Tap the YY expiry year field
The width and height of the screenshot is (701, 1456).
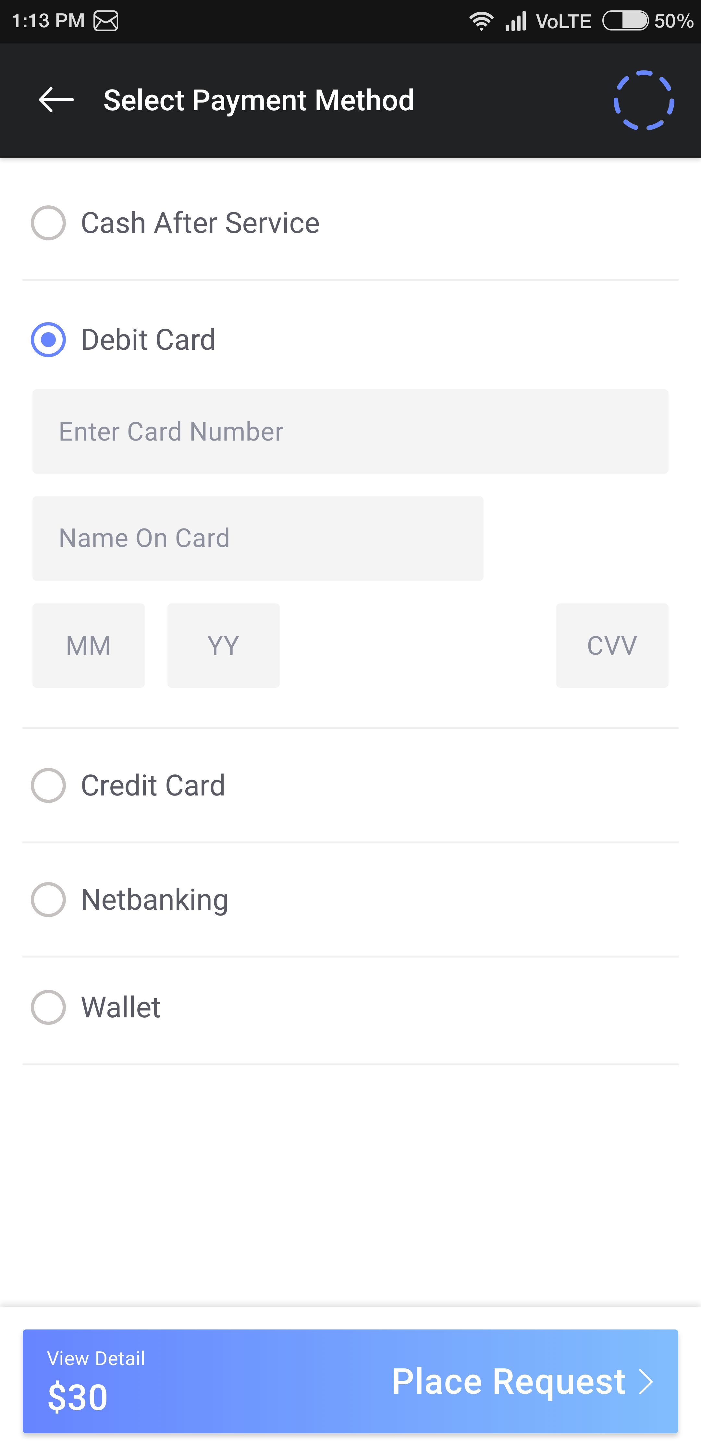click(x=223, y=646)
